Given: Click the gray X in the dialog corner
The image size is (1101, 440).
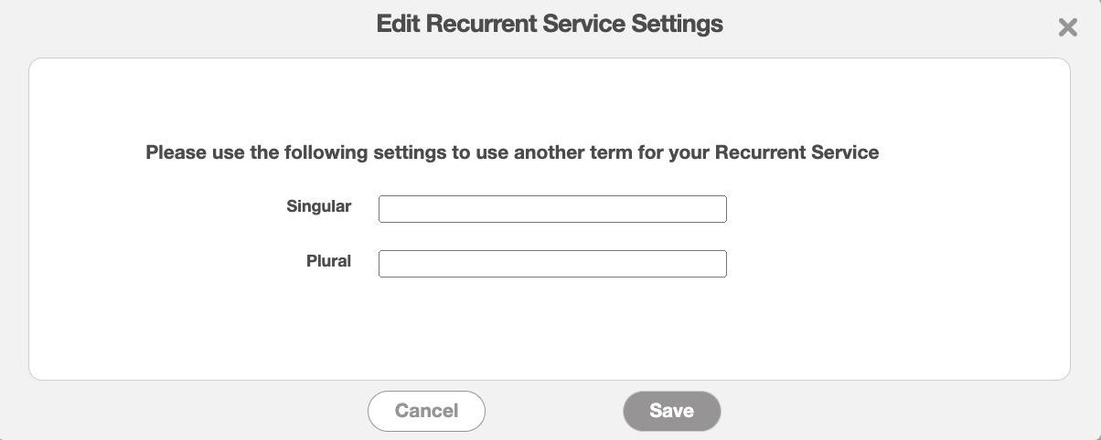Looking at the screenshot, I should pos(1067,27).
